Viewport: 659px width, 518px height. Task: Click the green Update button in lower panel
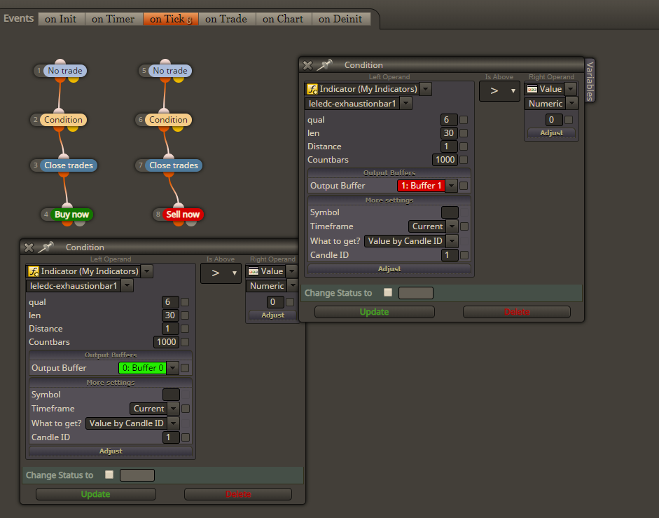point(96,494)
